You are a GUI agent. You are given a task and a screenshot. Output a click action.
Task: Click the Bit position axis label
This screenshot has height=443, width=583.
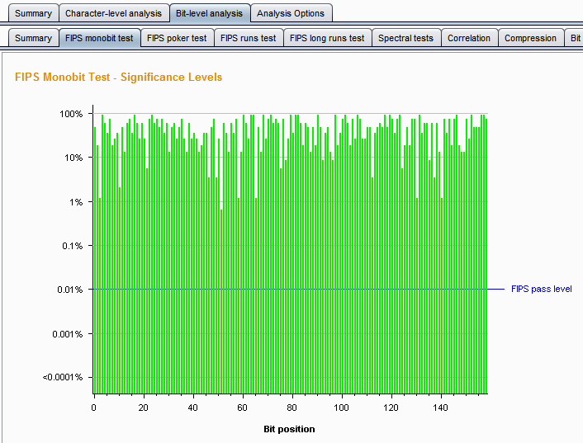(x=289, y=429)
